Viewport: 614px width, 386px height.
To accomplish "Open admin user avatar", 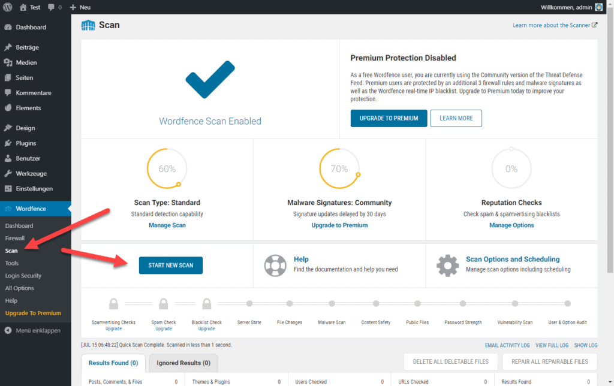I will pos(599,7).
